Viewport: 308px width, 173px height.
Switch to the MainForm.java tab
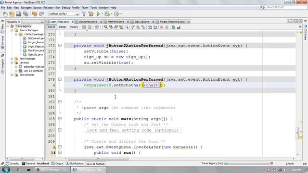click(x=116, y=22)
